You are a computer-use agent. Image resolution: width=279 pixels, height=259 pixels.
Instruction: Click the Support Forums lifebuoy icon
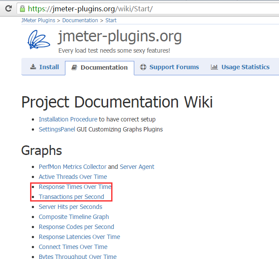coord(143,67)
